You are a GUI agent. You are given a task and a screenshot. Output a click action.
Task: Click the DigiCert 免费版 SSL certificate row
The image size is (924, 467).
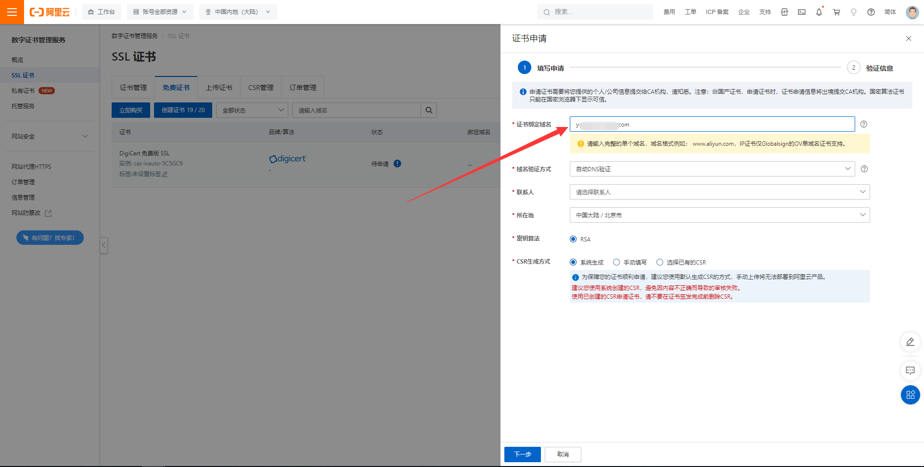pos(306,164)
